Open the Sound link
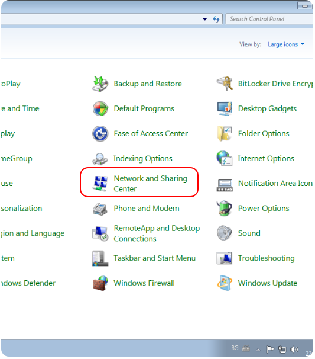The width and height of the screenshot is (315, 359). 249,233
